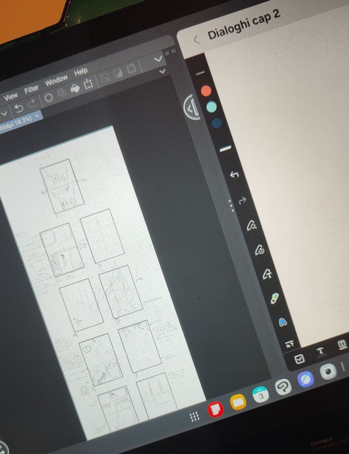The width and height of the screenshot is (349, 454).
Task: Undo last stroke in Samsung Notes
Action: click(x=234, y=174)
